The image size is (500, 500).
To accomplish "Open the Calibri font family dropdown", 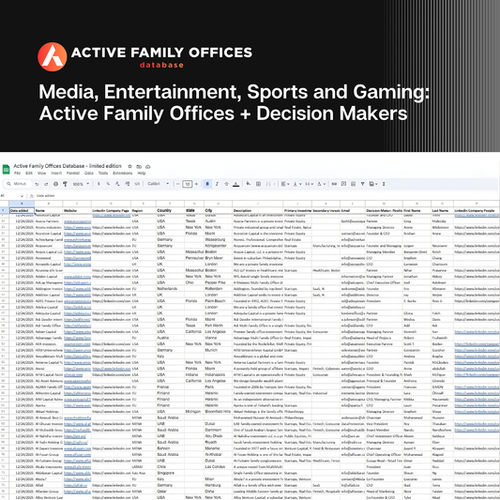I will 159,184.
